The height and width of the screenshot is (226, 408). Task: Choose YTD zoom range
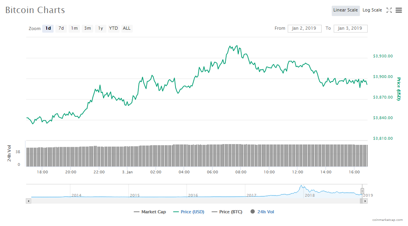[x=113, y=28]
